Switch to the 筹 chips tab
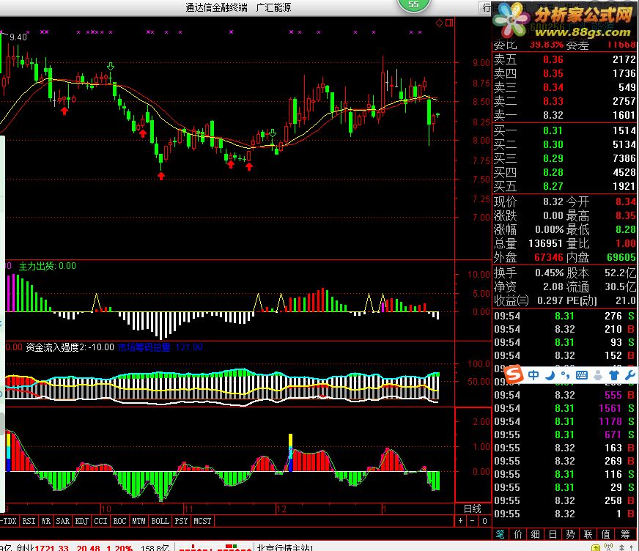This screenshot has height=551, width=639. (625, 534)
